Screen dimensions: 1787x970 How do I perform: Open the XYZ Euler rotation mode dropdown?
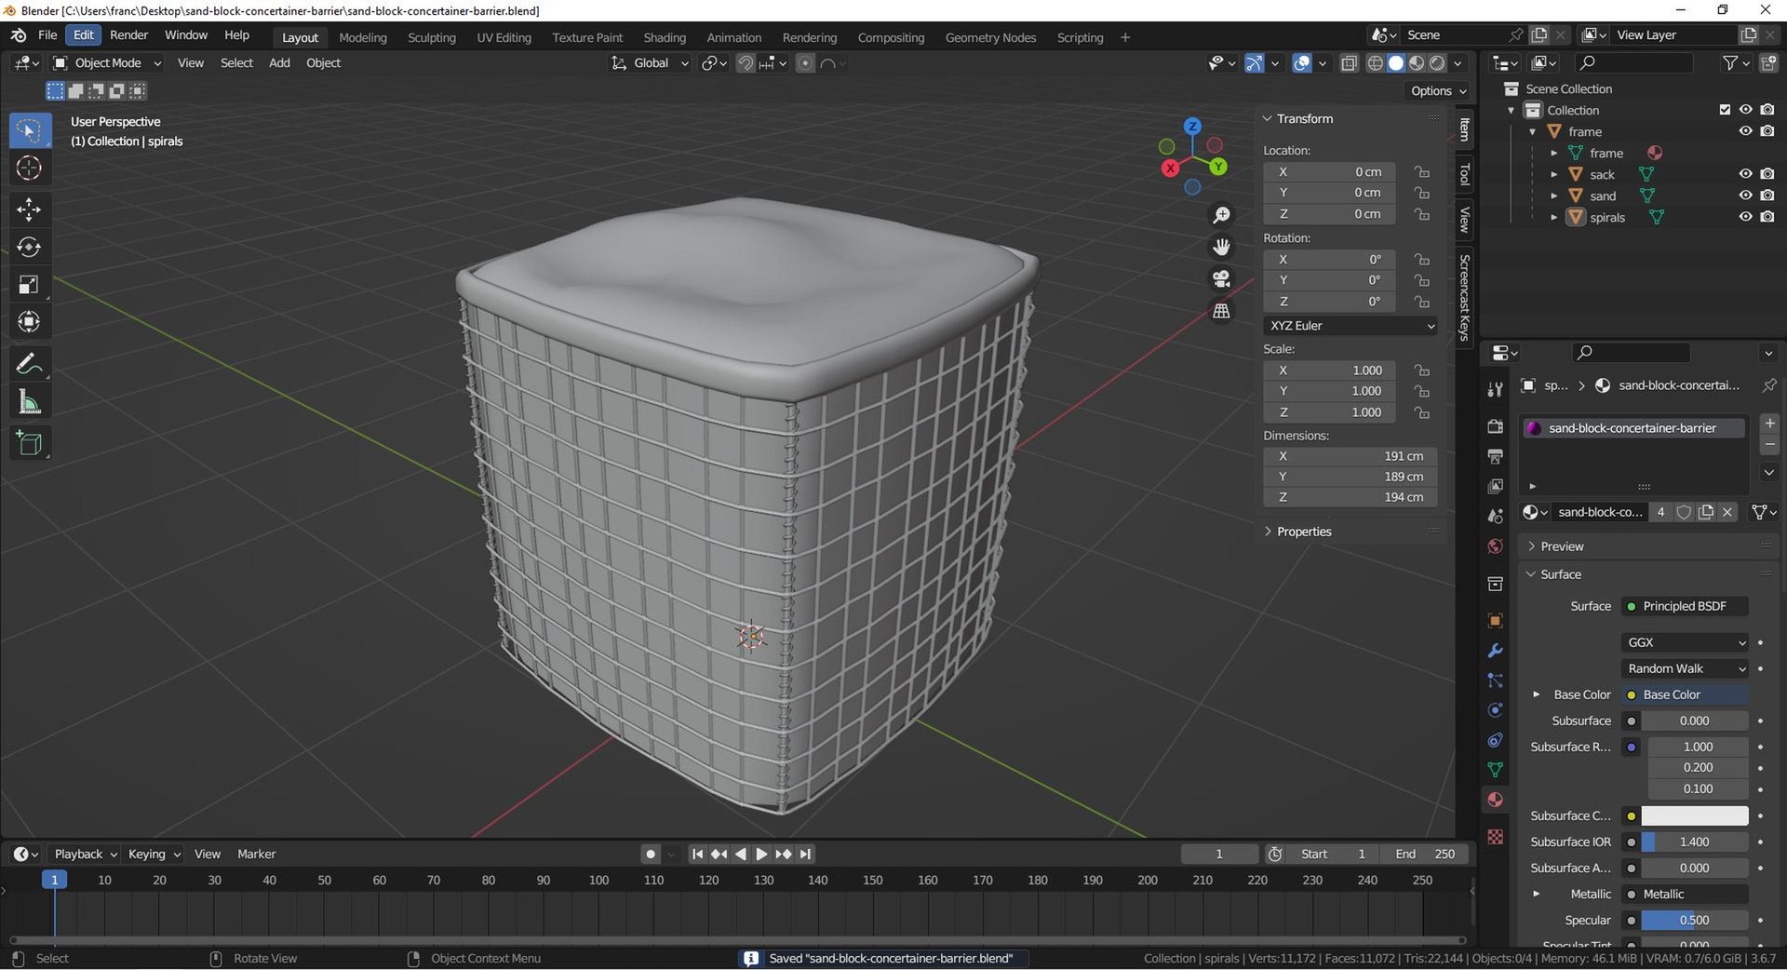click(x=1350, y=326)
